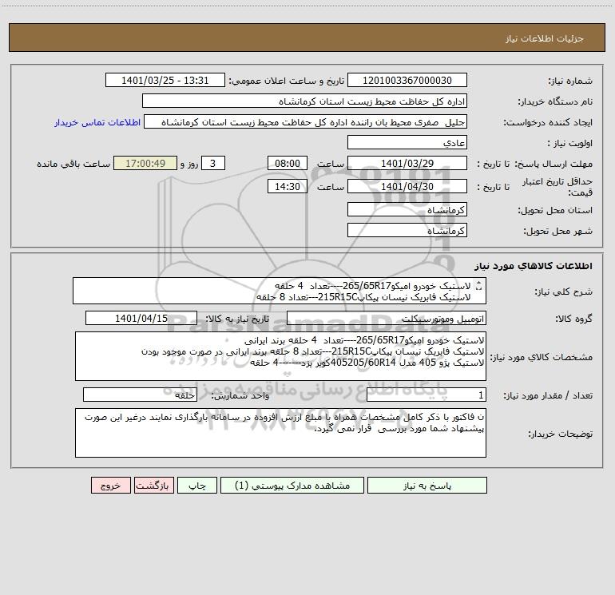Click the announcement date field 1401/03/25 - 13:31
615x595 pixels.
165,80
